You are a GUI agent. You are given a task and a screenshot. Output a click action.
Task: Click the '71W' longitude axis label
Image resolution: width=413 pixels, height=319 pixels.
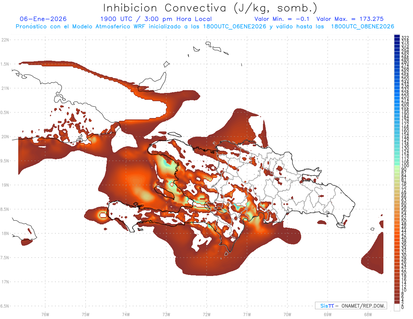tap(247, 314)
